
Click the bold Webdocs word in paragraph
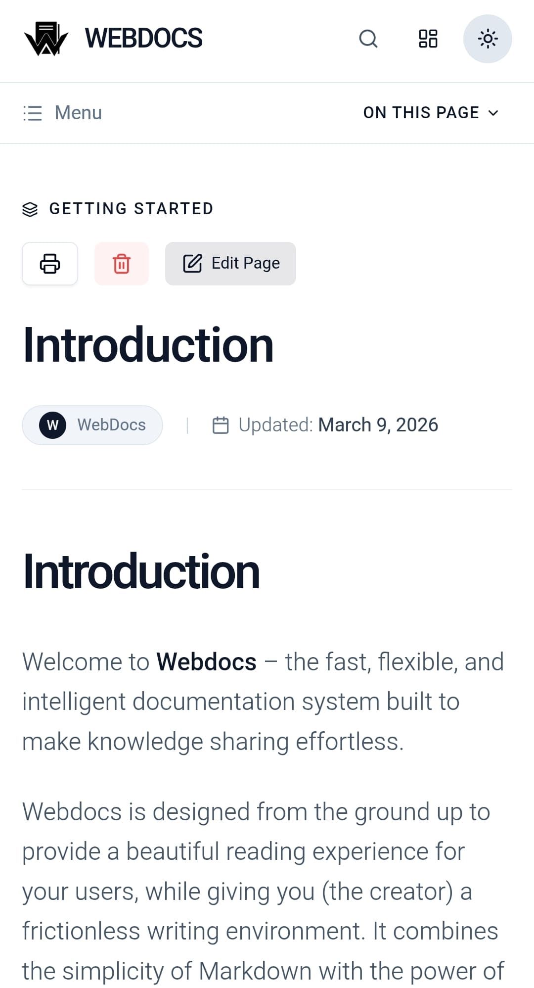coord(206,662)
